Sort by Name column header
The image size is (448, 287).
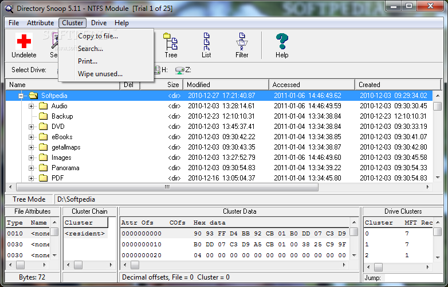63,85
